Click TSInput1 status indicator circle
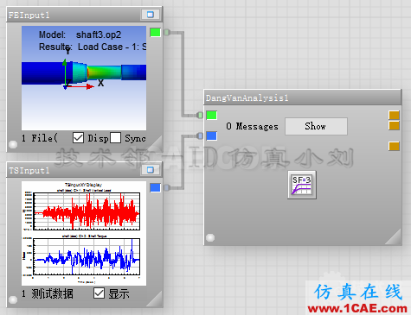 click(x=13, y=299)
